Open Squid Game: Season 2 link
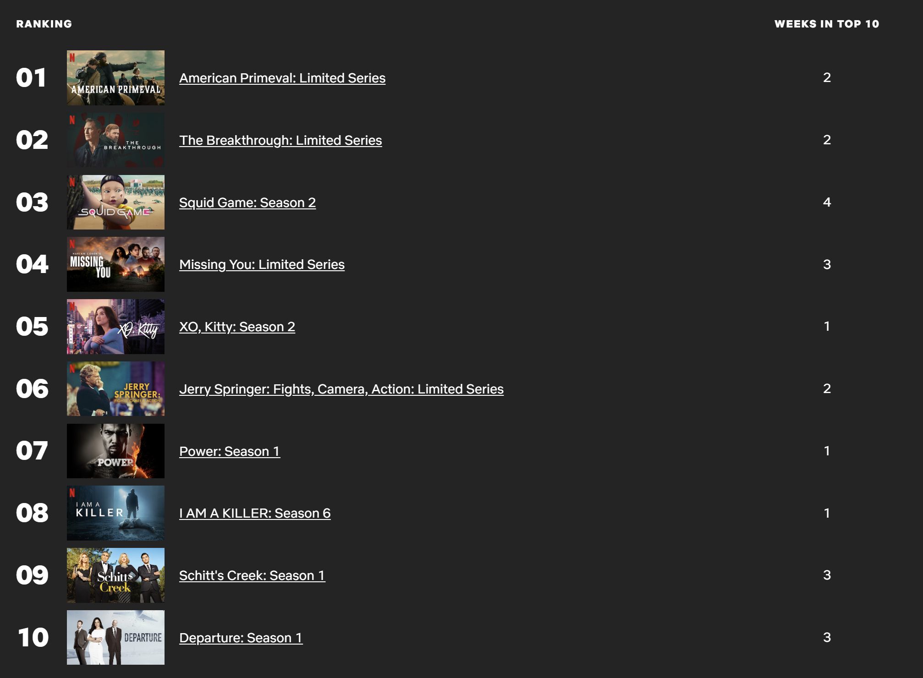 (247, 202)
